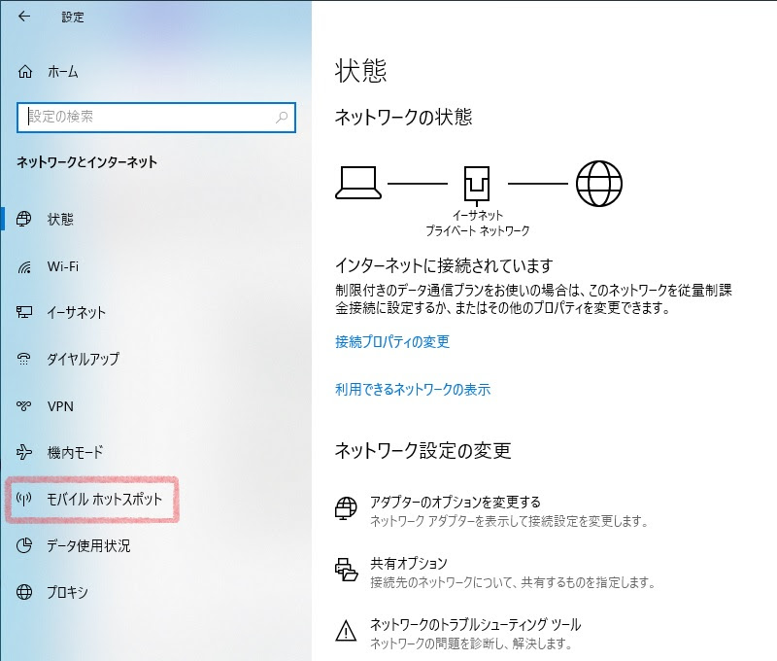The height and width of the screenshot is (661, 777).
Task: Click the プライベート ネットワーク label
Action: click(x=478, y=230)
